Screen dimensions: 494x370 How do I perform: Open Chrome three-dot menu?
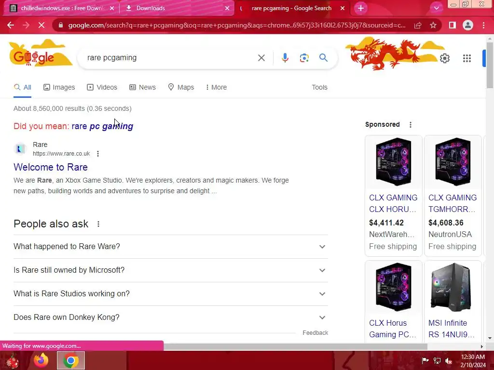483,25
